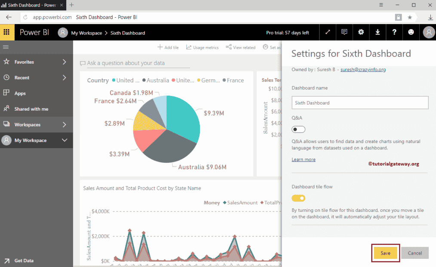The width and height of the screenshot is (436, 267).
Task: Click the Dashboard name text field
Action: tap(360, 103)
